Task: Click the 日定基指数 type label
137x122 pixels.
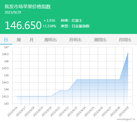Action: tap(81, 26)
